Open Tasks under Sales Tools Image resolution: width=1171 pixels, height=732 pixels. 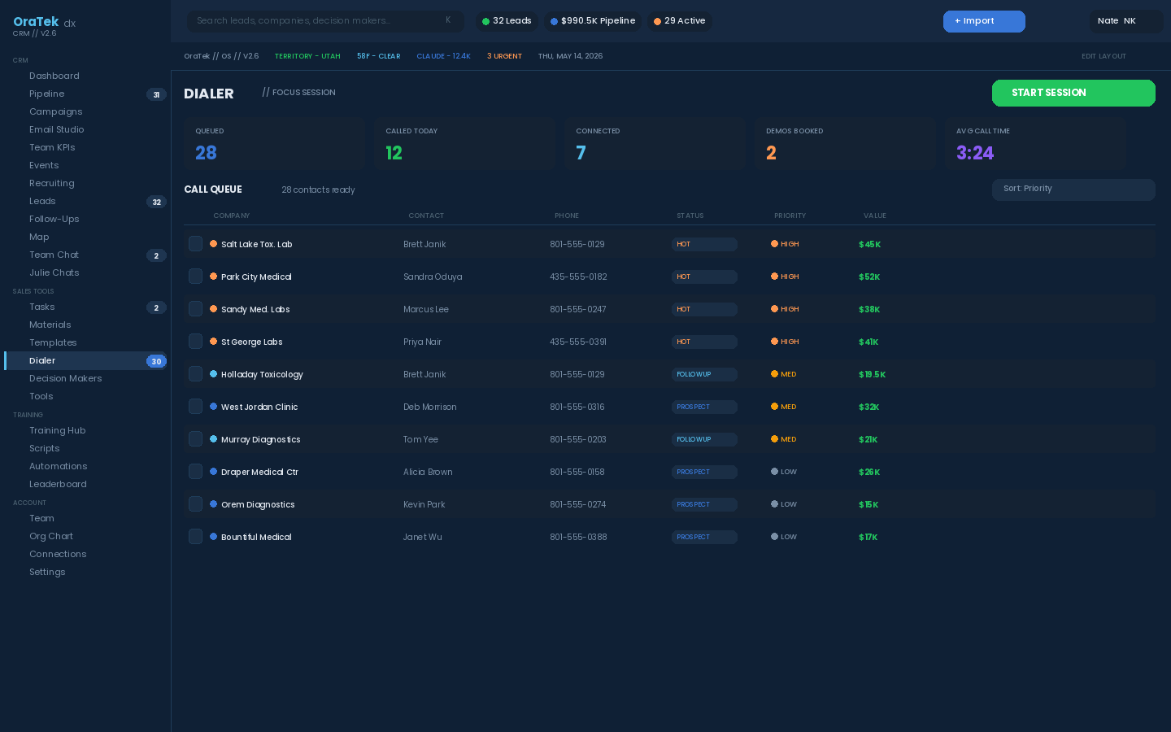(42, 307)
